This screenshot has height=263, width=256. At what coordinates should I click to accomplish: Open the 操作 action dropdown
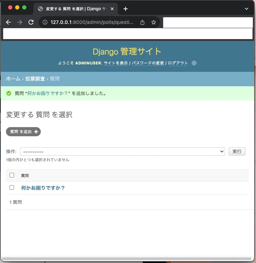pos(122,151)
